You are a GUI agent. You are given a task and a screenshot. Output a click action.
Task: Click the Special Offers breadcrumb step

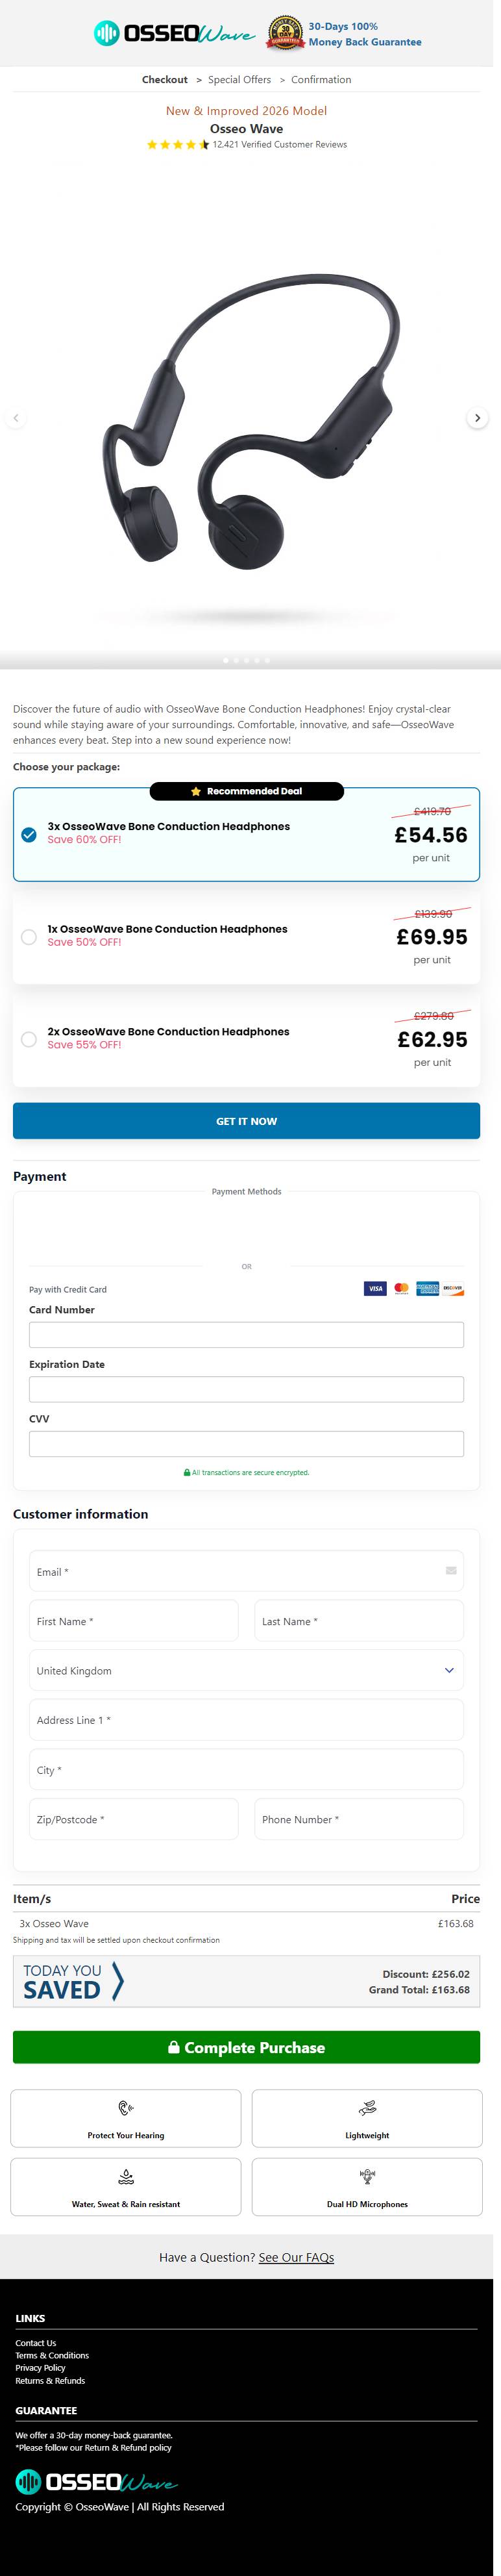239,80
